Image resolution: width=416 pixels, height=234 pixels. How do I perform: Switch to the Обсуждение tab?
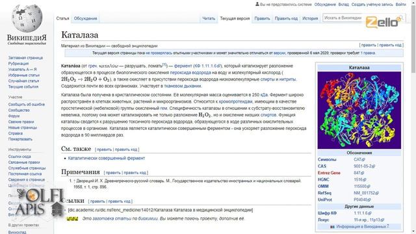click(85, 18)
